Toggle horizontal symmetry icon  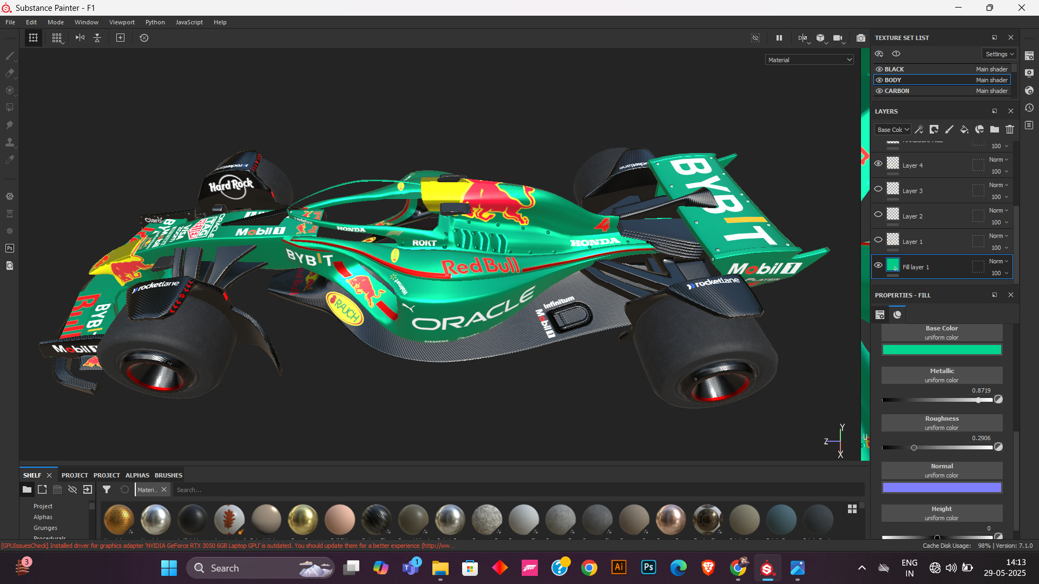tap(80, 38)
